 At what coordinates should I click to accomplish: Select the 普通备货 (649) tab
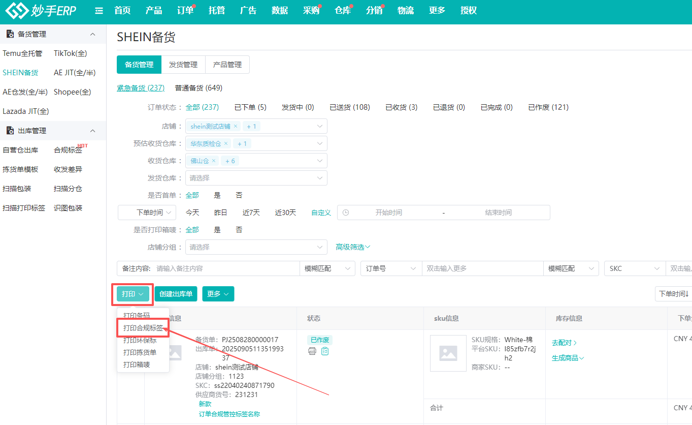[x=199, y=88]
